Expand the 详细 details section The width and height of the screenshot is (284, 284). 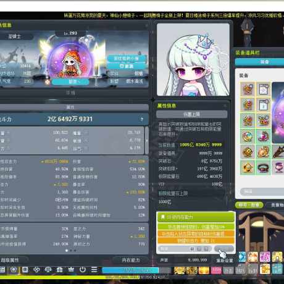pos(70,93)
